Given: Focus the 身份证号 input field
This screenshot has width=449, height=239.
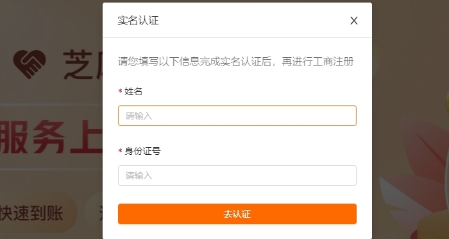Looking at the screenshot, I should [237, 175].
